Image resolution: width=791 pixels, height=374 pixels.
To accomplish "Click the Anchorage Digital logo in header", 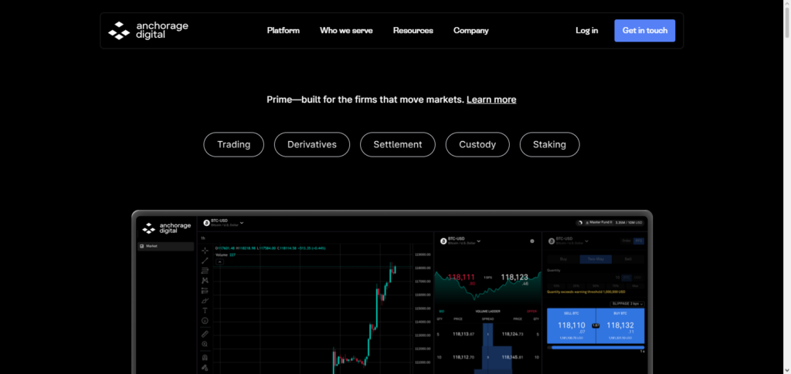I will click(x=148, y=31).
